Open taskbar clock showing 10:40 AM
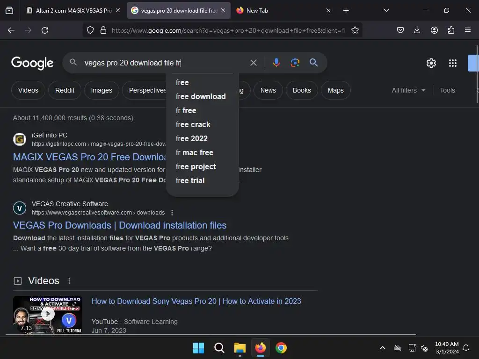The image size is (479, 359). click(x=447, y=348)
